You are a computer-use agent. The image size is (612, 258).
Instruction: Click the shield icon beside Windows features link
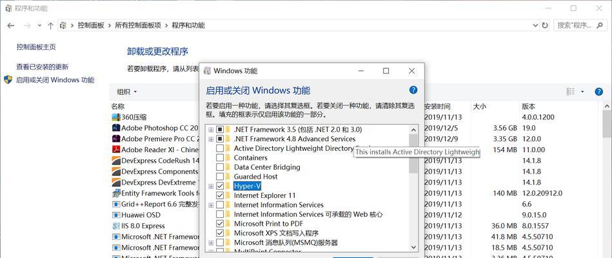click(x=8, y=80)
